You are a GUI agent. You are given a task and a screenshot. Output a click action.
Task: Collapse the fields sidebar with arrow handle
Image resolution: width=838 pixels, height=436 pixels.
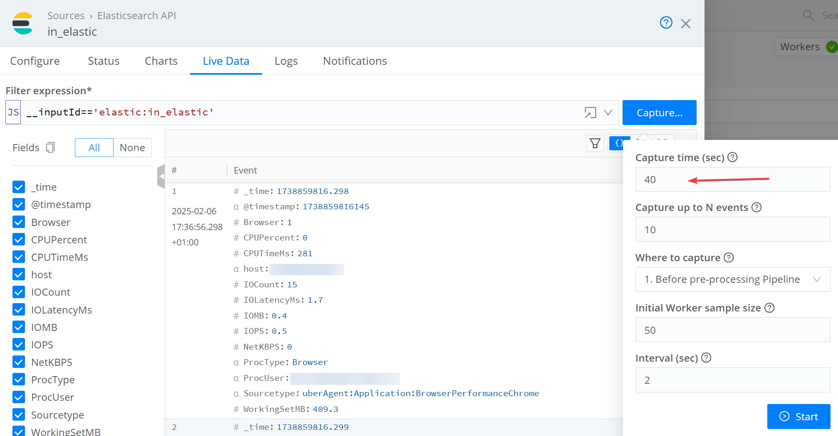tap(161, 176)
